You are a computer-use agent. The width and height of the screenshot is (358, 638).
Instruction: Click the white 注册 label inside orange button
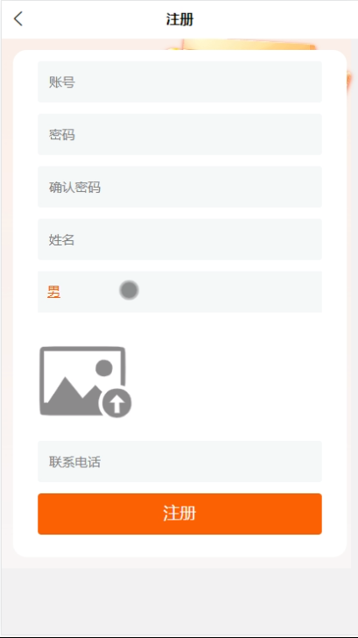179,514
